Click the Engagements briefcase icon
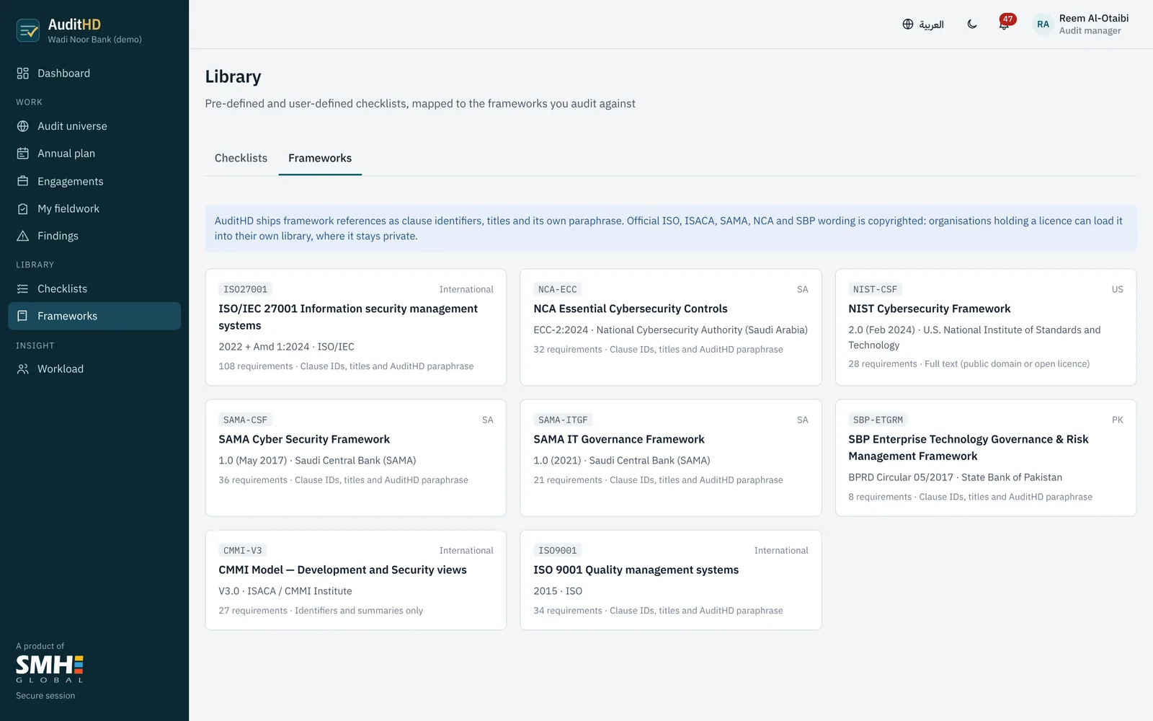This screenshot has width=1153, height=721. click(23, 181)
